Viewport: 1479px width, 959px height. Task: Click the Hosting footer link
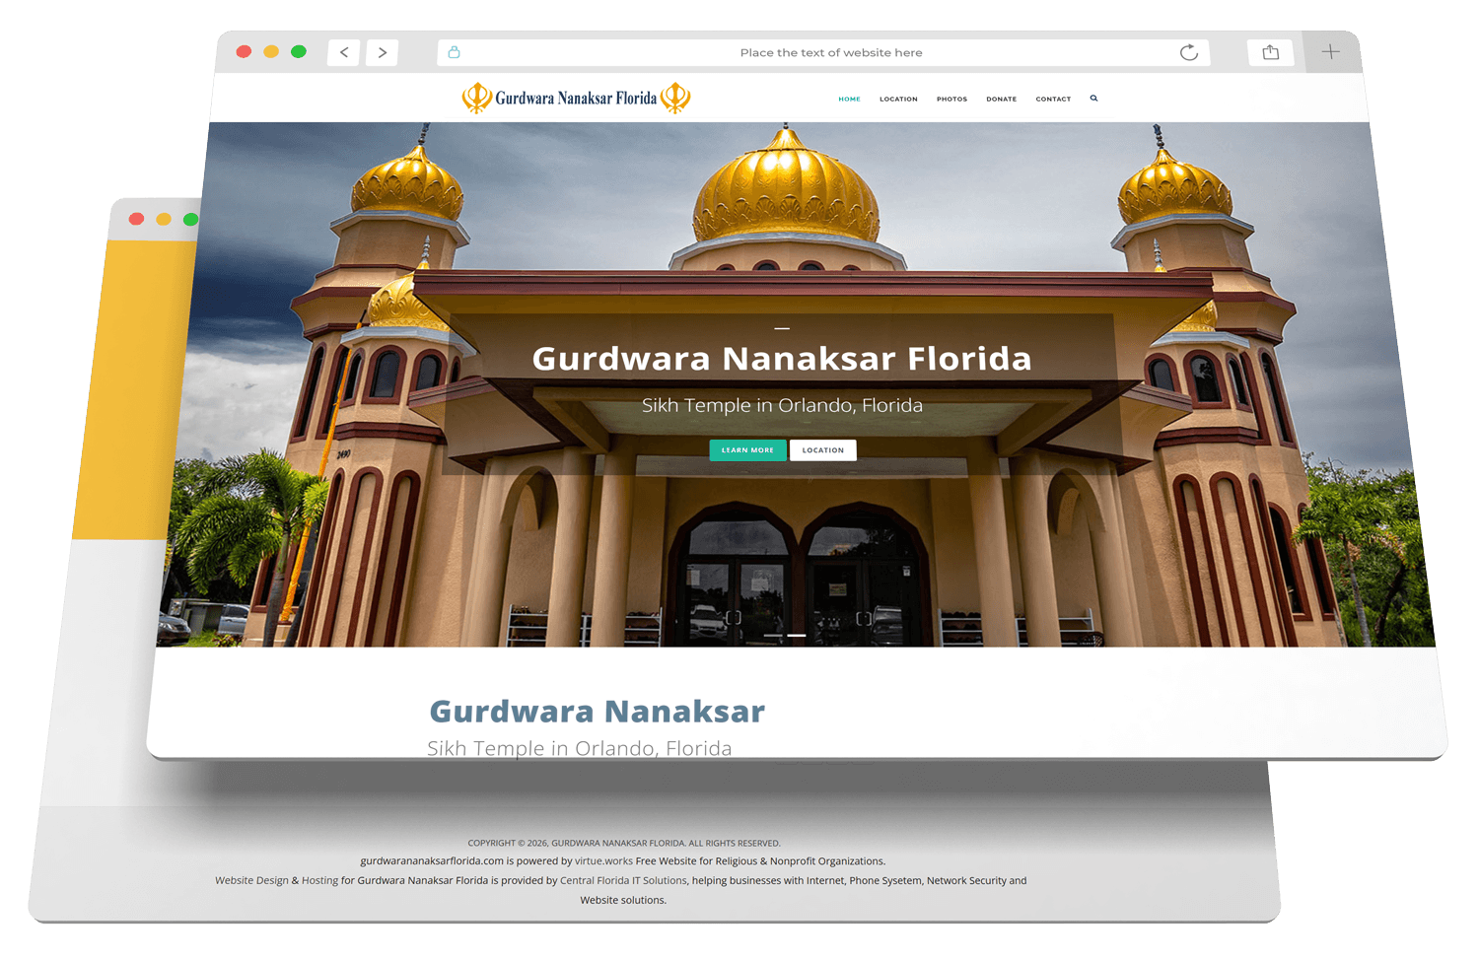click(319, 880)
